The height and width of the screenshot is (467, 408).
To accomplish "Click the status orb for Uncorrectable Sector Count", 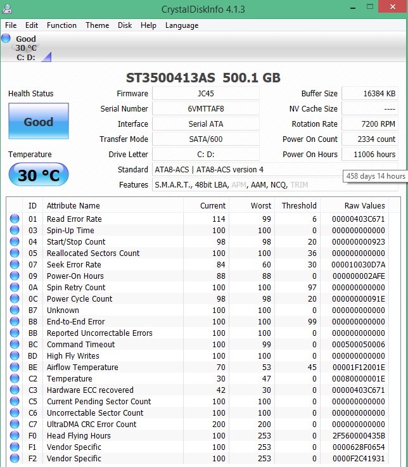I will coord(15,413).
